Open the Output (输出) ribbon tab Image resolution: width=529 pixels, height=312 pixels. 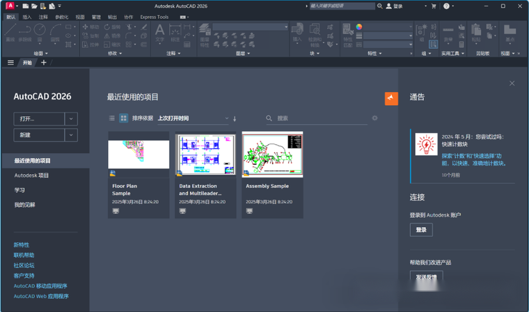coord(112,17)
